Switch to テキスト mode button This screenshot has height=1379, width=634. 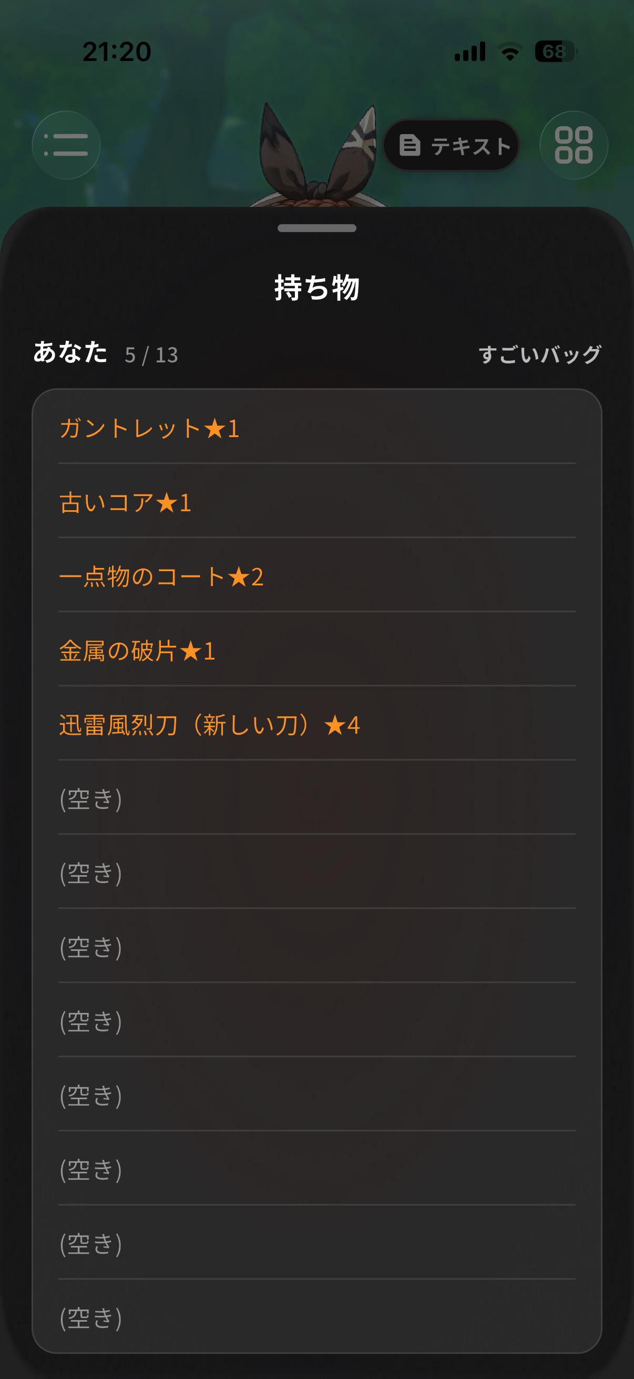click(x=451, y=145)
